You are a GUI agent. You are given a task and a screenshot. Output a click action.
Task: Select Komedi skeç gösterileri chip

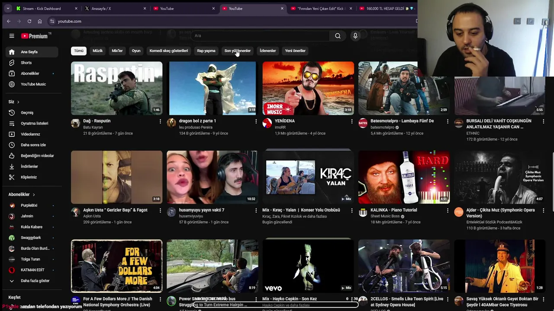click(x=168, y=51)
